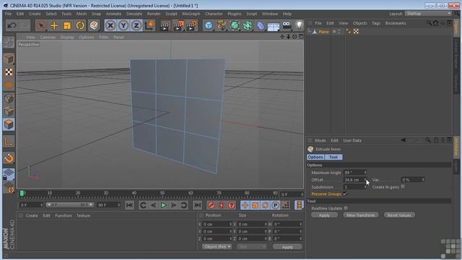Switch to Texture mode checkerboard icon
Screen dimensions: 462x260
pyautogui.click(x=9, y=72)
